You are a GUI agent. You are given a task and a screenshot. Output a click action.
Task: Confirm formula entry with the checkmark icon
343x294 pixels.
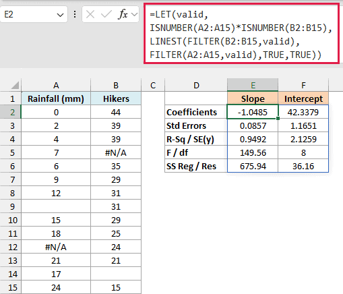(106, 15)
